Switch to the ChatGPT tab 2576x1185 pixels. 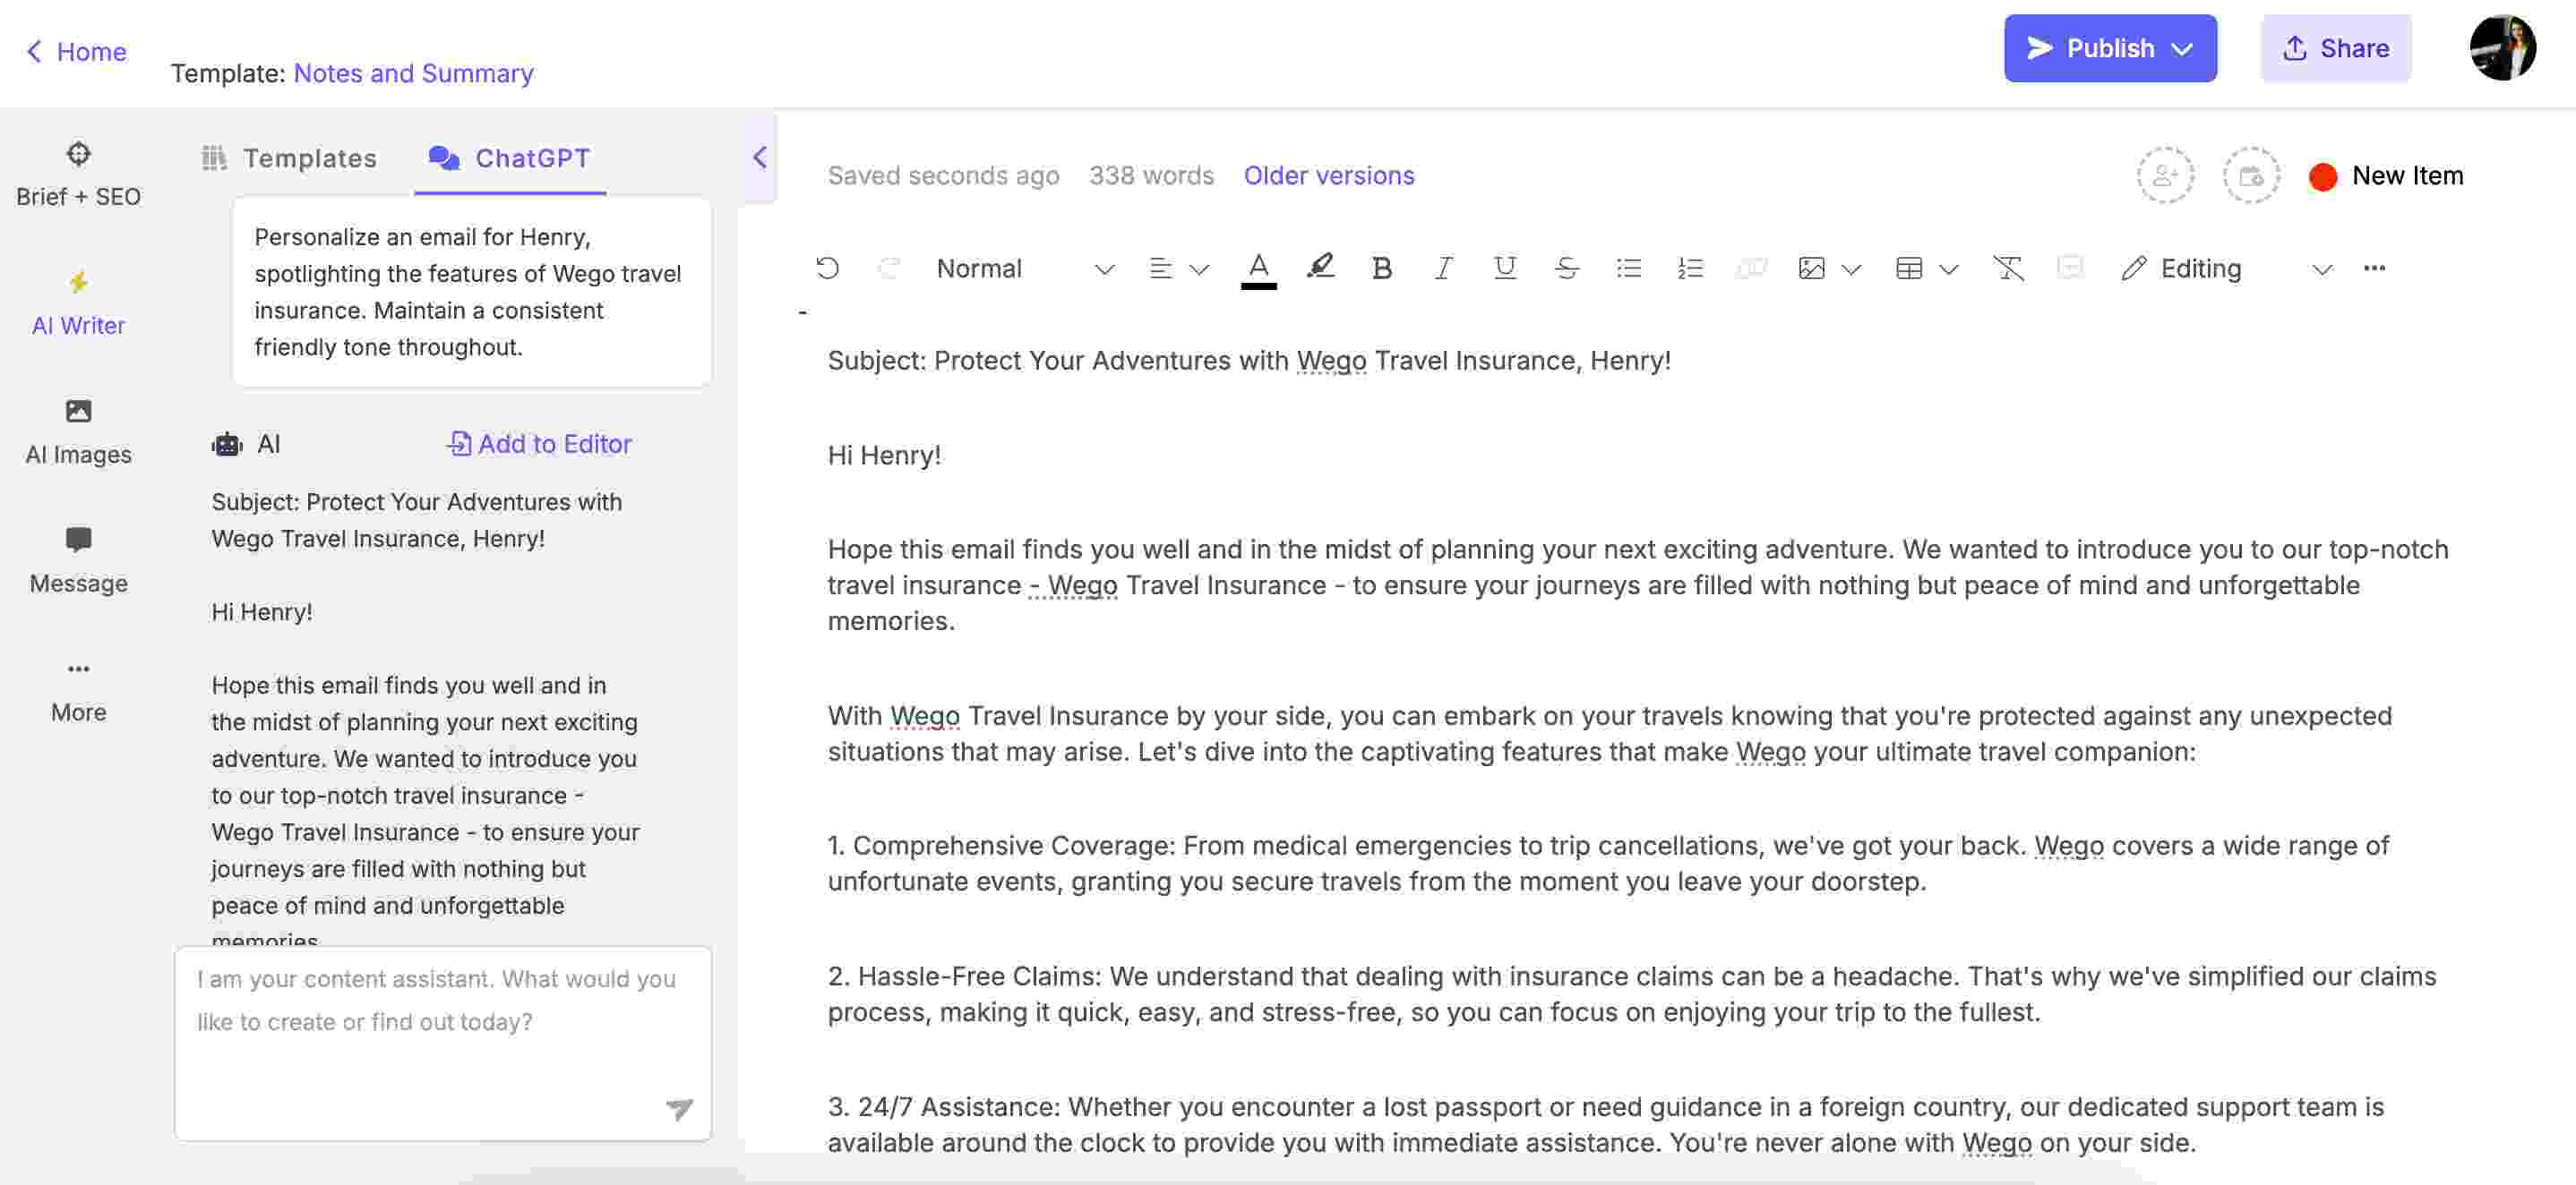coord(510,158)
